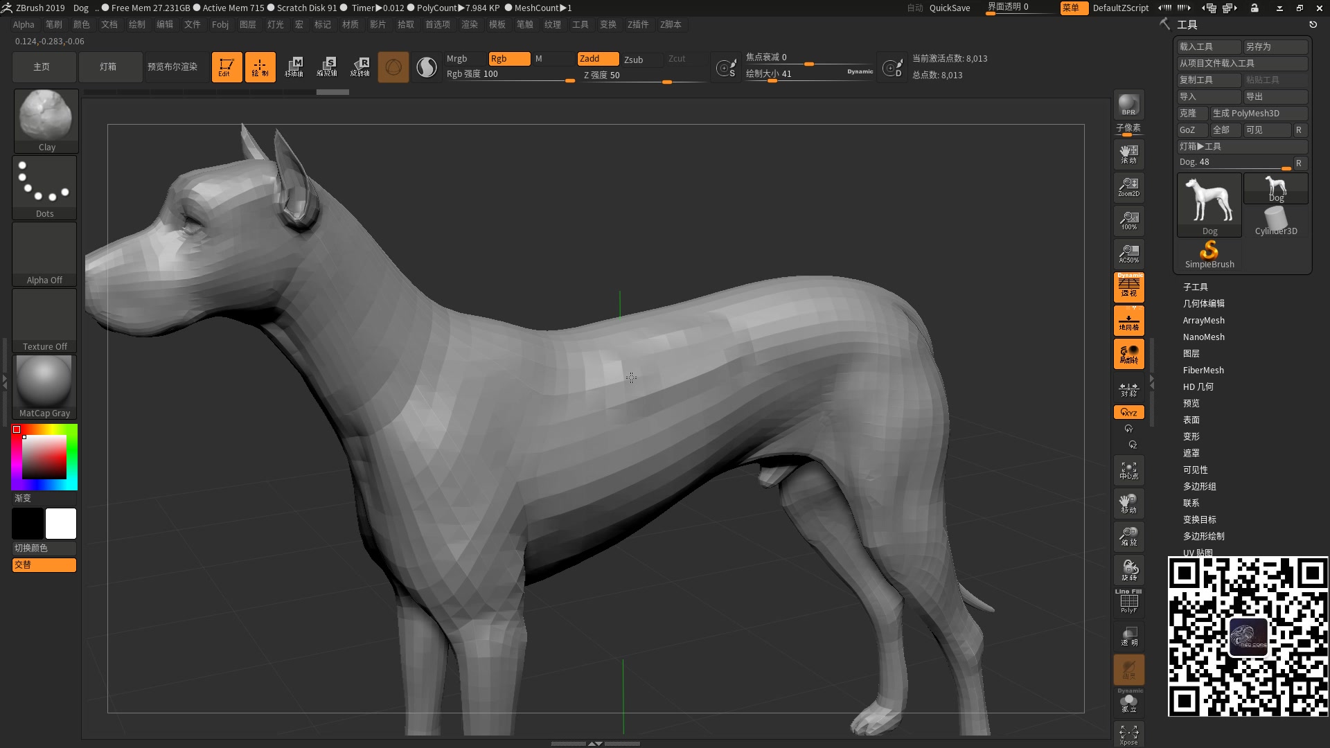Toggle perspective distortion button

(1128, 287)
